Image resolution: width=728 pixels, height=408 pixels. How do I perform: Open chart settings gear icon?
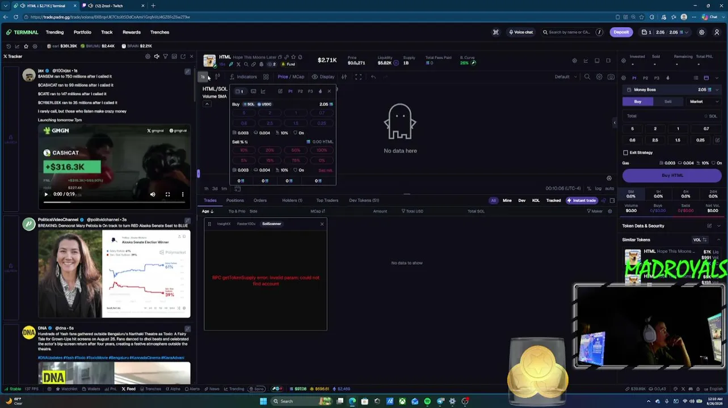[599, 77]
